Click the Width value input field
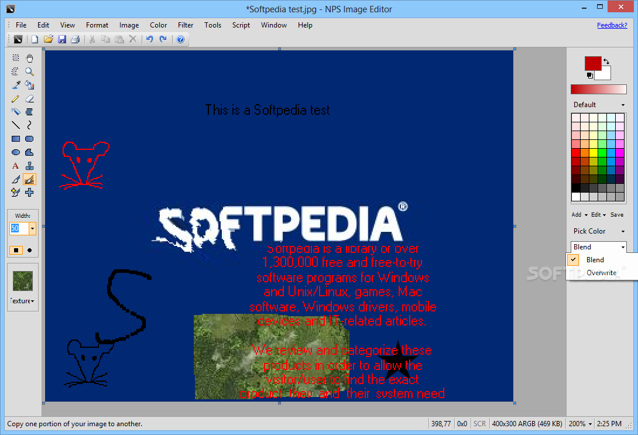This screenshot has width=638, height=435. click(19, 229)
